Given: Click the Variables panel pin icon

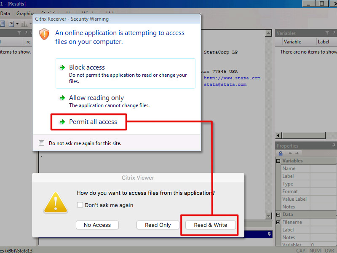Looking at the screenshot, I should 334,33.
